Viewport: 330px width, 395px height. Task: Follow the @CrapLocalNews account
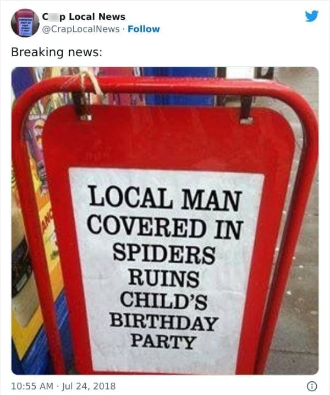coord(144,29)
